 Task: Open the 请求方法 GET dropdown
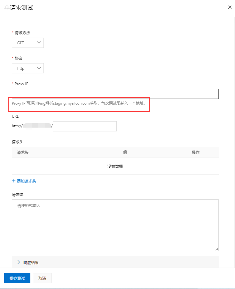28,43
